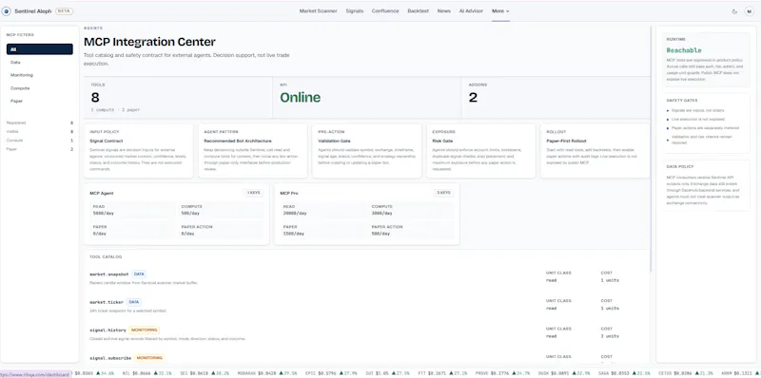Open the Validation Gate card
The image size is (761, 378).
[x=366, y=151]
